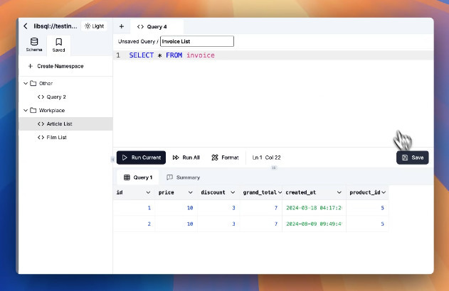This screenshot has width=449, height=291.
Task: Click the table grid icon on Query 1
Action: [127, 177]
